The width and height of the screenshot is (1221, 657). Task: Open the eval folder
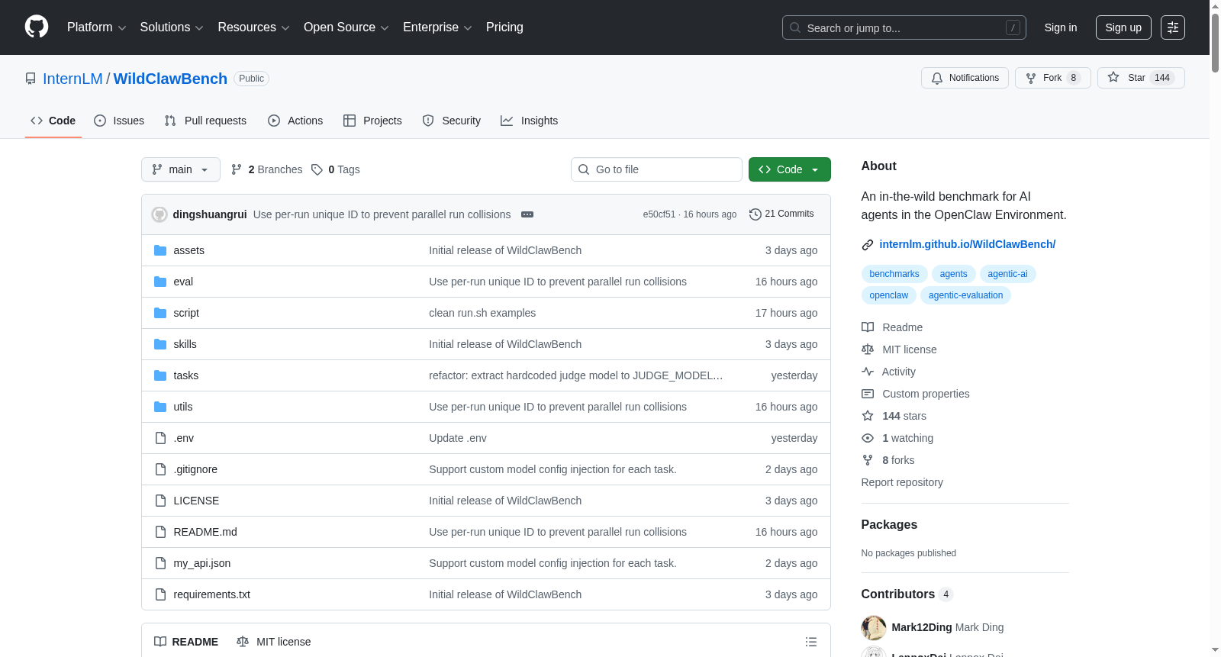[x=183, y=282]
